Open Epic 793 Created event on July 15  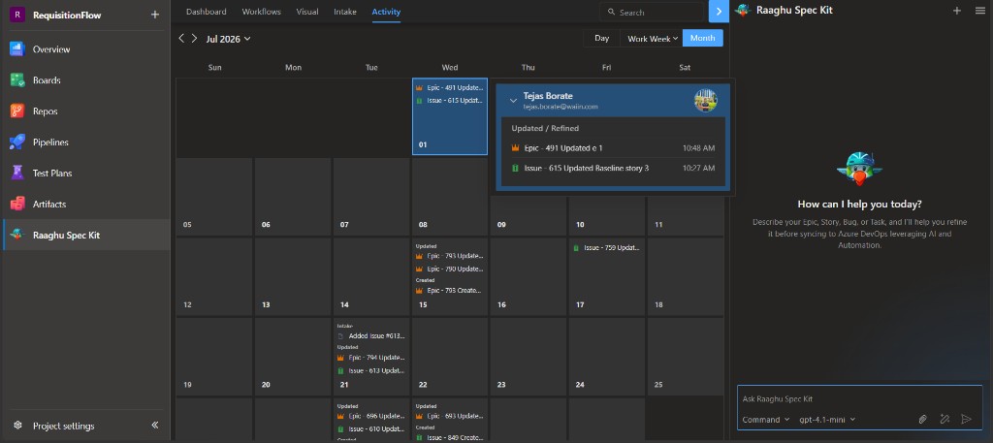(x=449, y=291)
